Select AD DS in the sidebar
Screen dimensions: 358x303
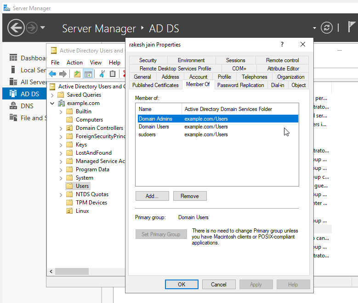[24, 94]
